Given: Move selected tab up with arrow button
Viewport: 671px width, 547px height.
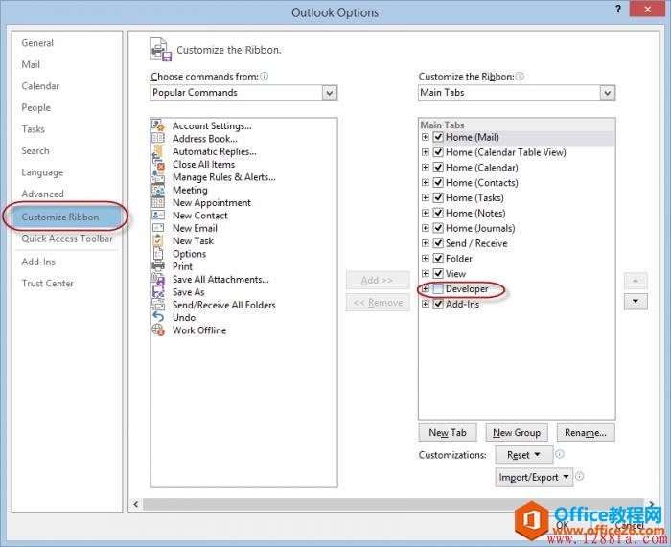Looking at the screenshot, I should (x=636, y=281).
